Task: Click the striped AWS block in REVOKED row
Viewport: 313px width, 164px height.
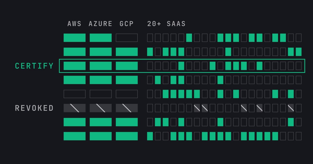Action: click(75, 108)
